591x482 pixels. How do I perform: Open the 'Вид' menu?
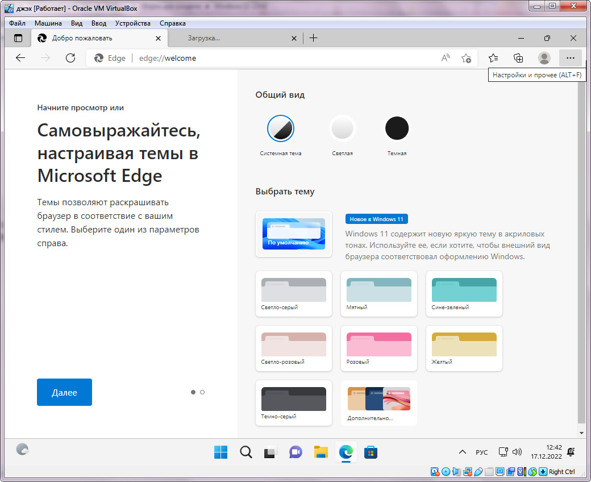pyautogui.click(x=77, y=23)
